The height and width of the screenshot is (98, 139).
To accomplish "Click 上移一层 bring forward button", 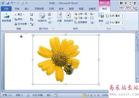I will [81, 14].
